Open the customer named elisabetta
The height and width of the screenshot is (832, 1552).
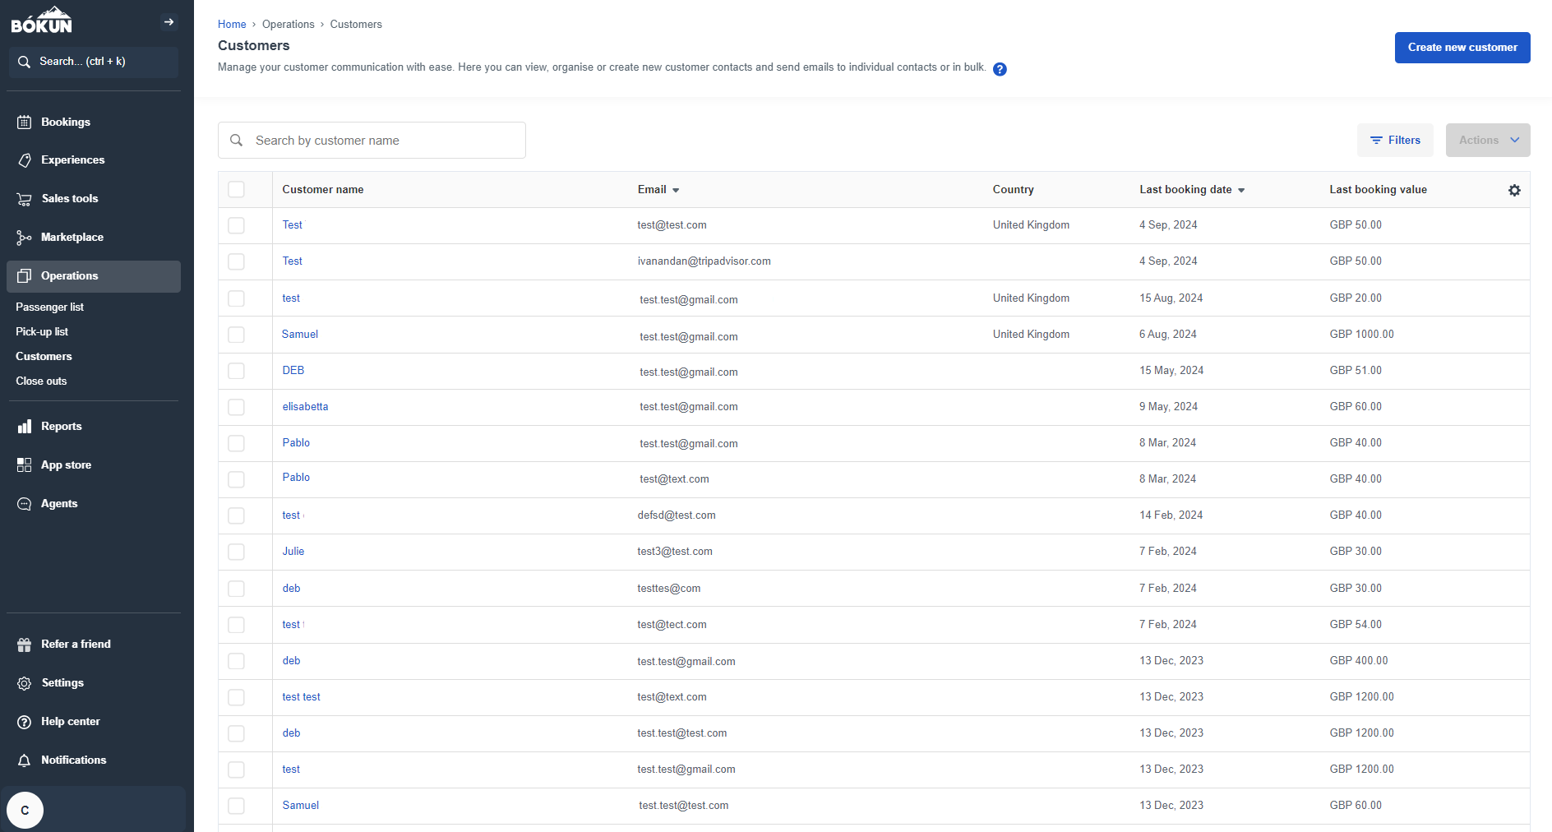point(305,406)
